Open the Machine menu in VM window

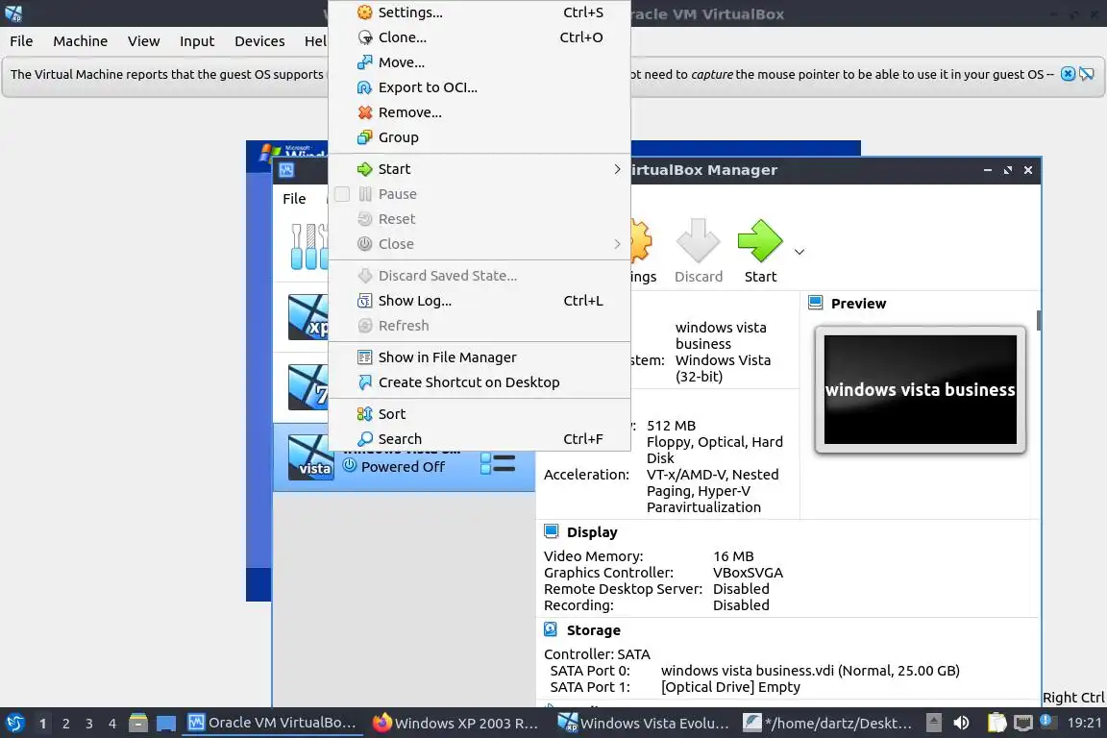pos(81,41)
